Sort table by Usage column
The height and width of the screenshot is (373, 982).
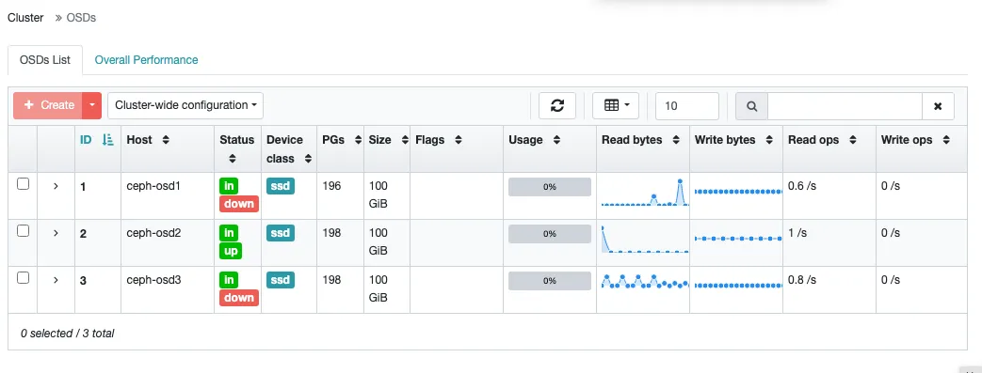click(556, 140)
